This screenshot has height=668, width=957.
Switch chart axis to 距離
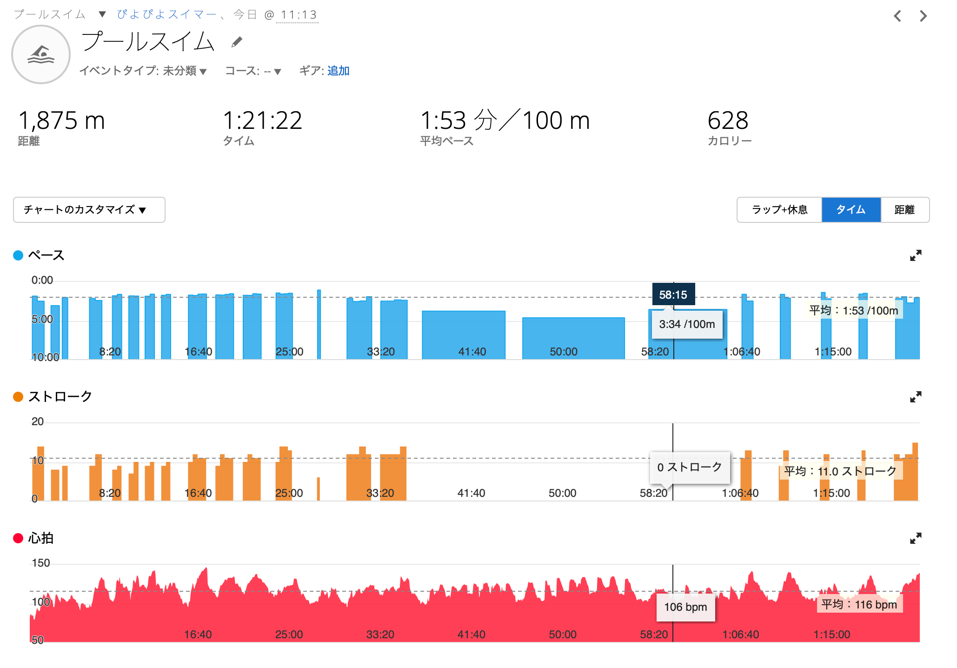pyautogui.click(x=904, y=210)
